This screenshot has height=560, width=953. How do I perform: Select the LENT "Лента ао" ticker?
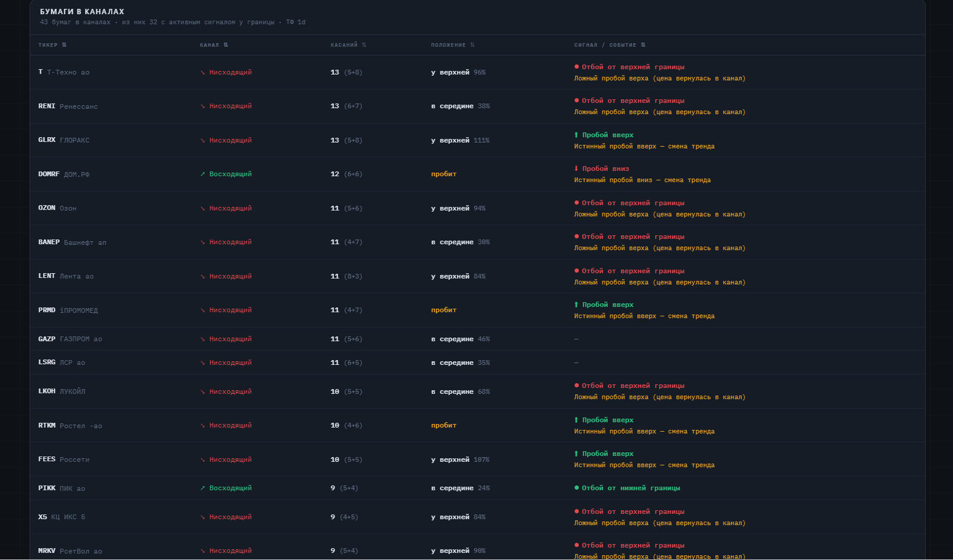pos(66,276)
